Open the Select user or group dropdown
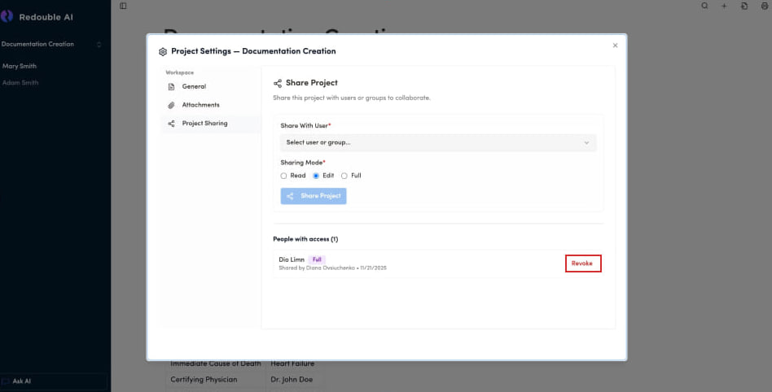The width and height of the screenshot is (772, 392). coord(438,142)
